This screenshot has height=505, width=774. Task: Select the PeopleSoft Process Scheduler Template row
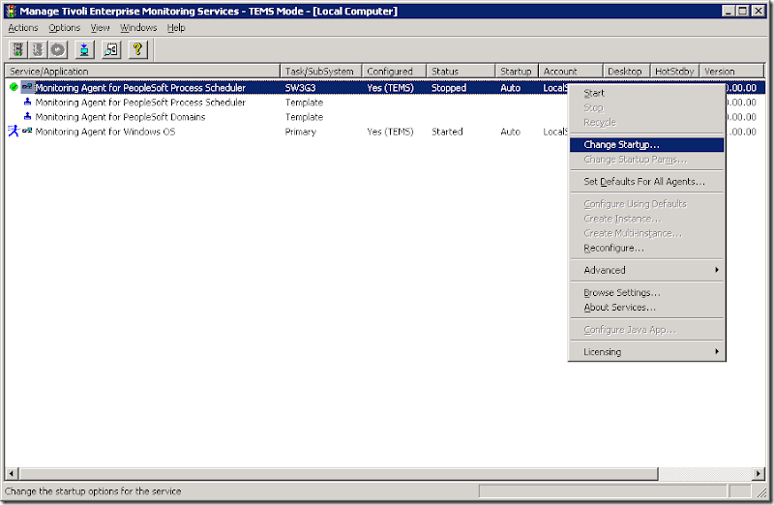[140, 103]
